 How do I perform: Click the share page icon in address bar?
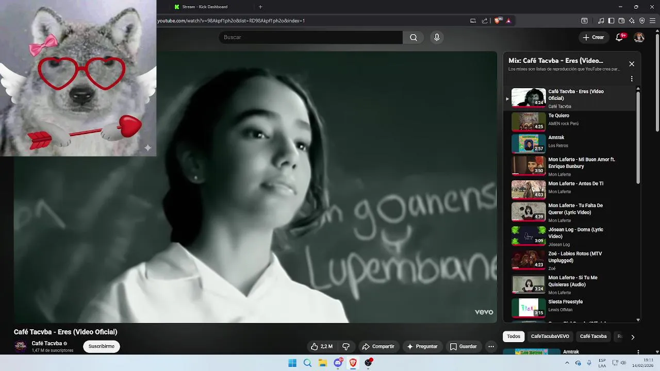(485, 21)
